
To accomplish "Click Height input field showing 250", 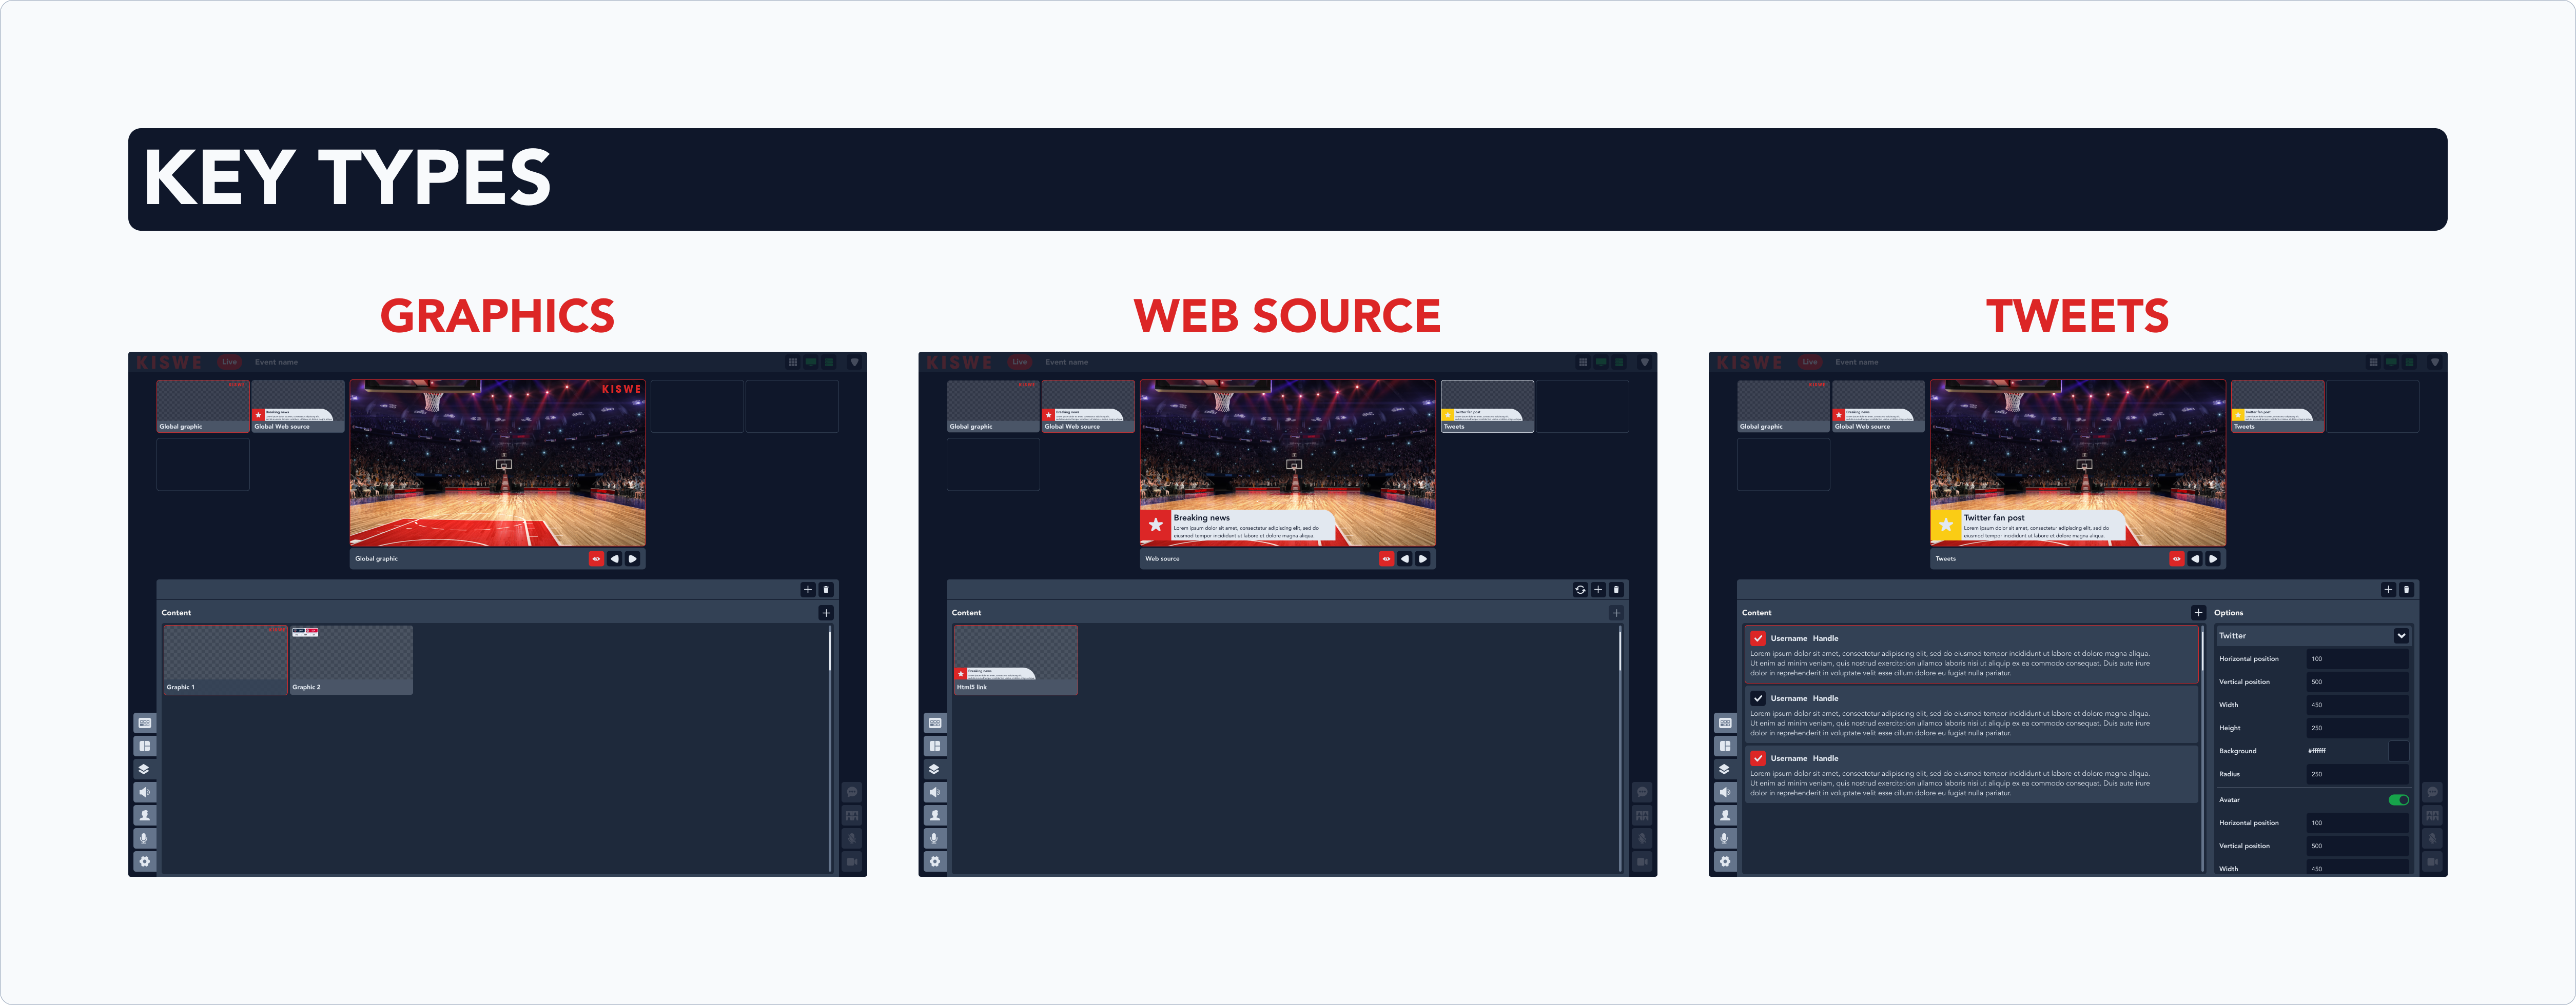I will pyautogui.click(x=2357, y=727).
